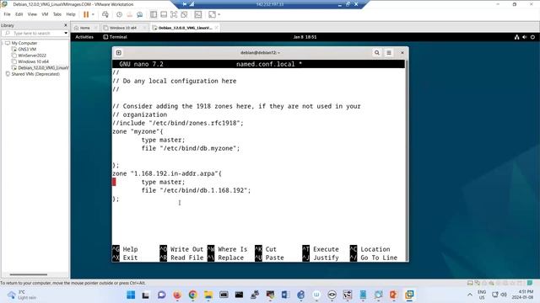Click the send Ctrl+Alt+Del toolbar icon
Screen dimensions: 540x303
point(105,14)
